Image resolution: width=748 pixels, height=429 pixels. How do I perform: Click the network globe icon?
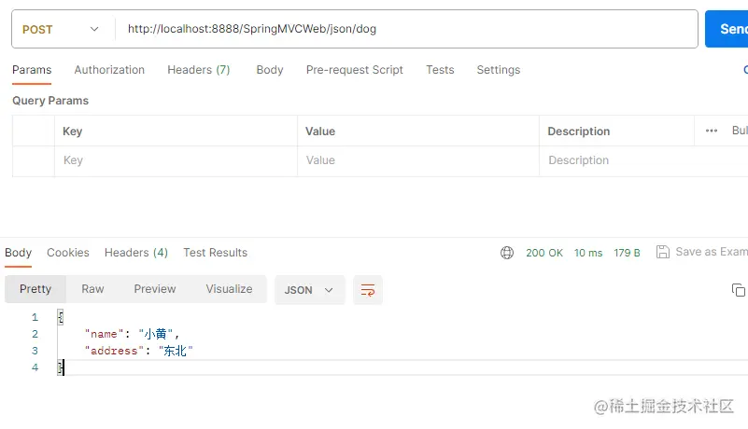click(x=507, y=253)
